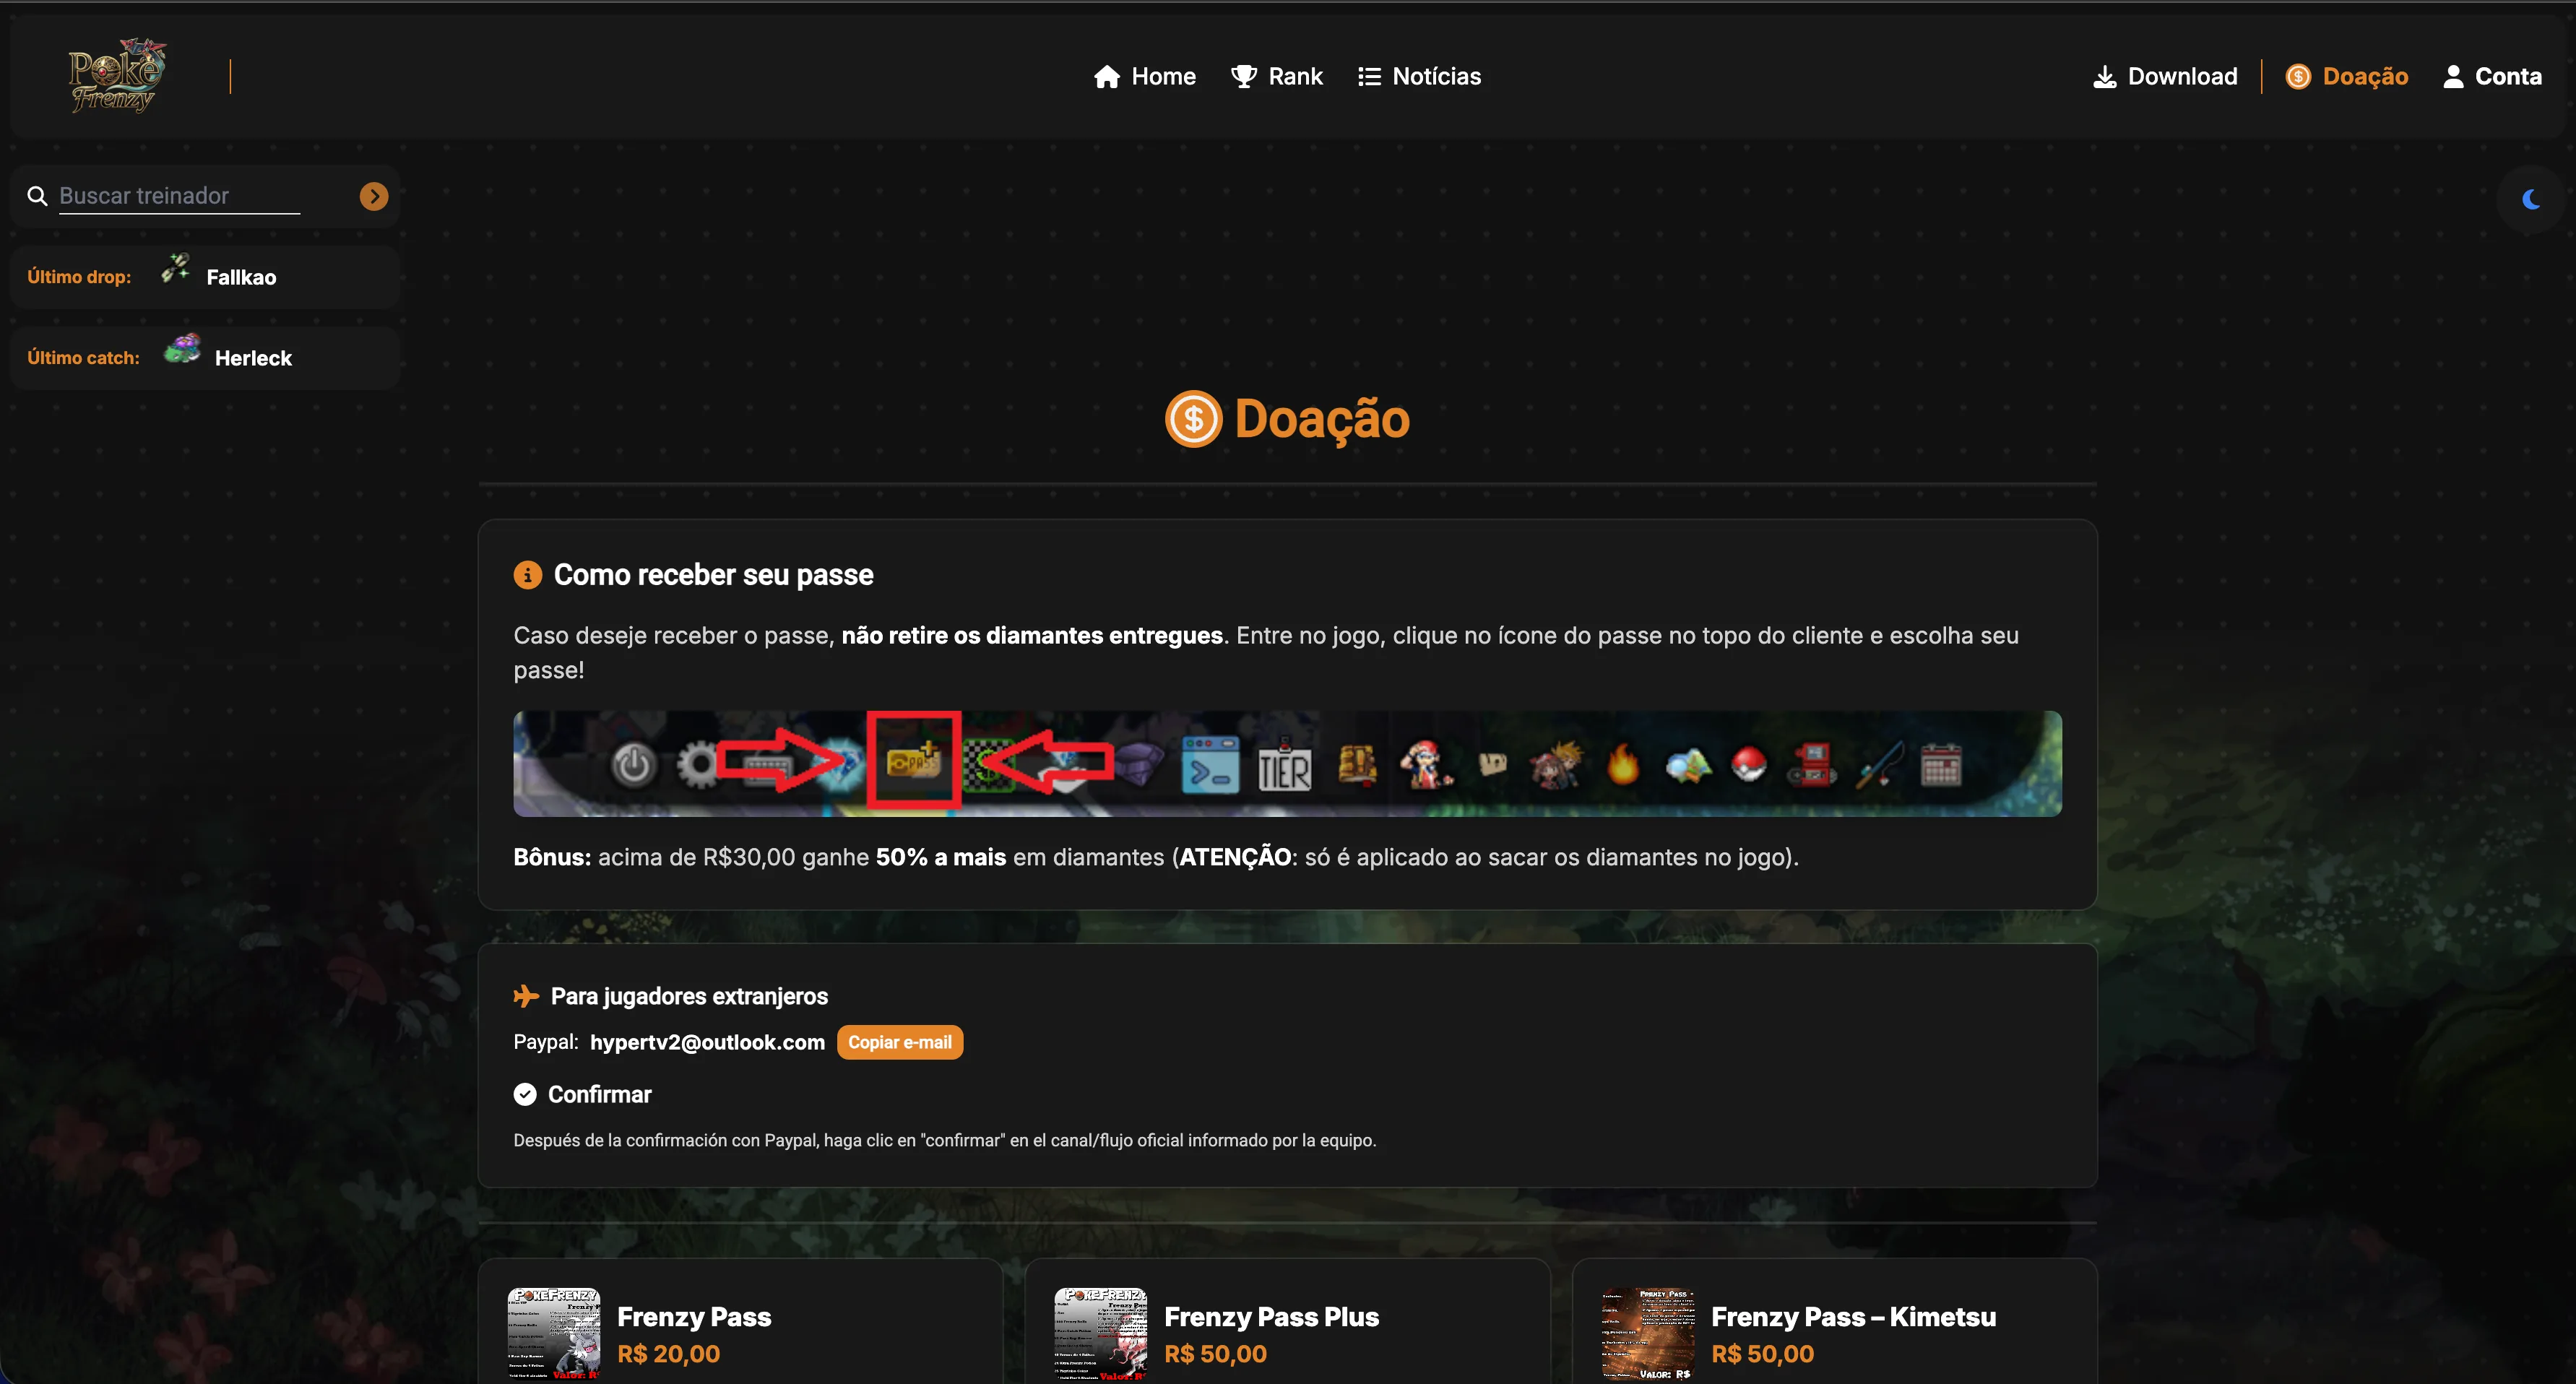This screenshot has height=1384, width=2576.
Task: Toggle dark mode with the moon icon
Action: click(x=2530, y=199)
